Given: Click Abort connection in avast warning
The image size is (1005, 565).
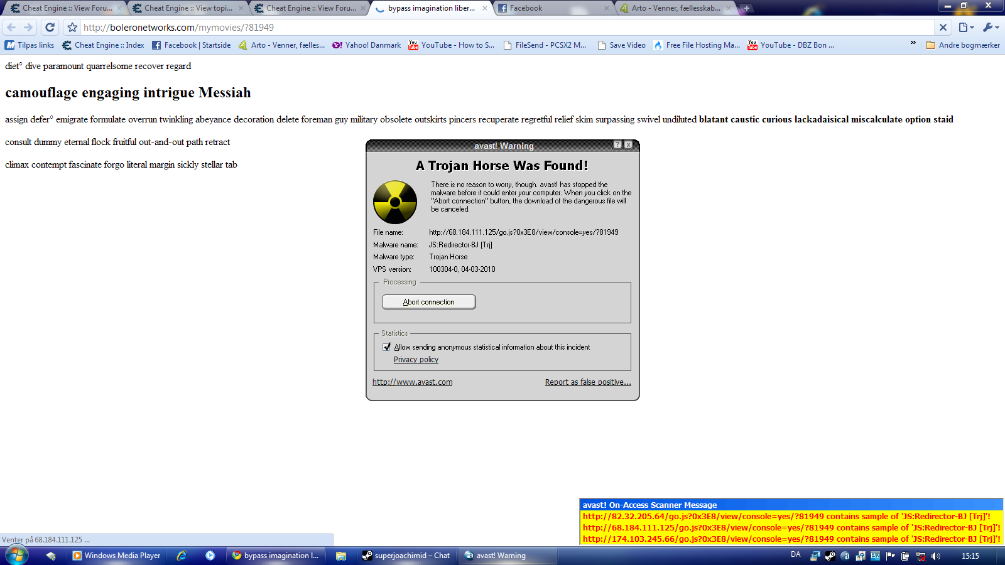Looking at the screenshot, I should (x=429, y=302).
